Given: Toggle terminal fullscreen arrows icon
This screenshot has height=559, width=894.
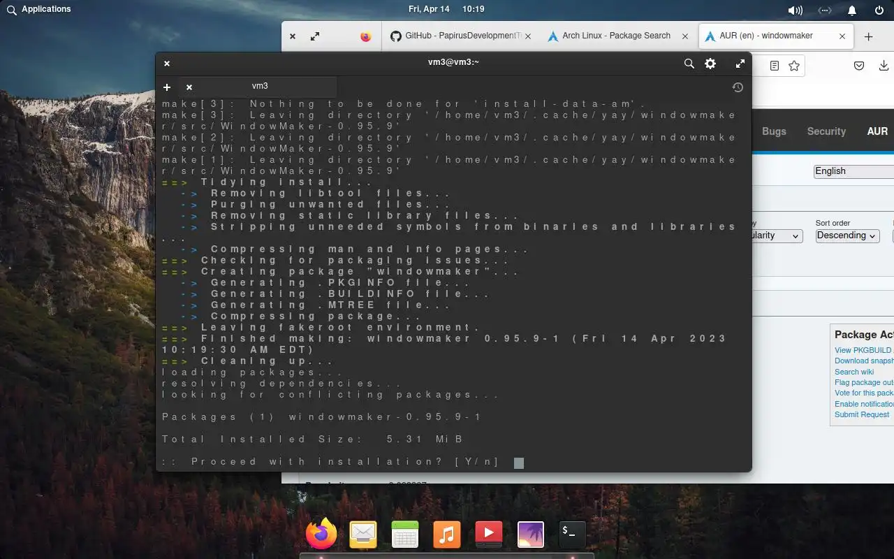Looking at the screenshot, I should [740, 64].
